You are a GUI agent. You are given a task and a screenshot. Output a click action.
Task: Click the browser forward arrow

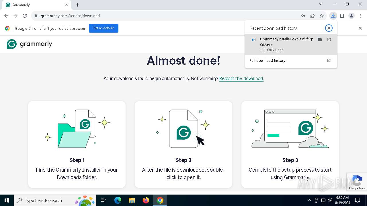coord(15,16)
